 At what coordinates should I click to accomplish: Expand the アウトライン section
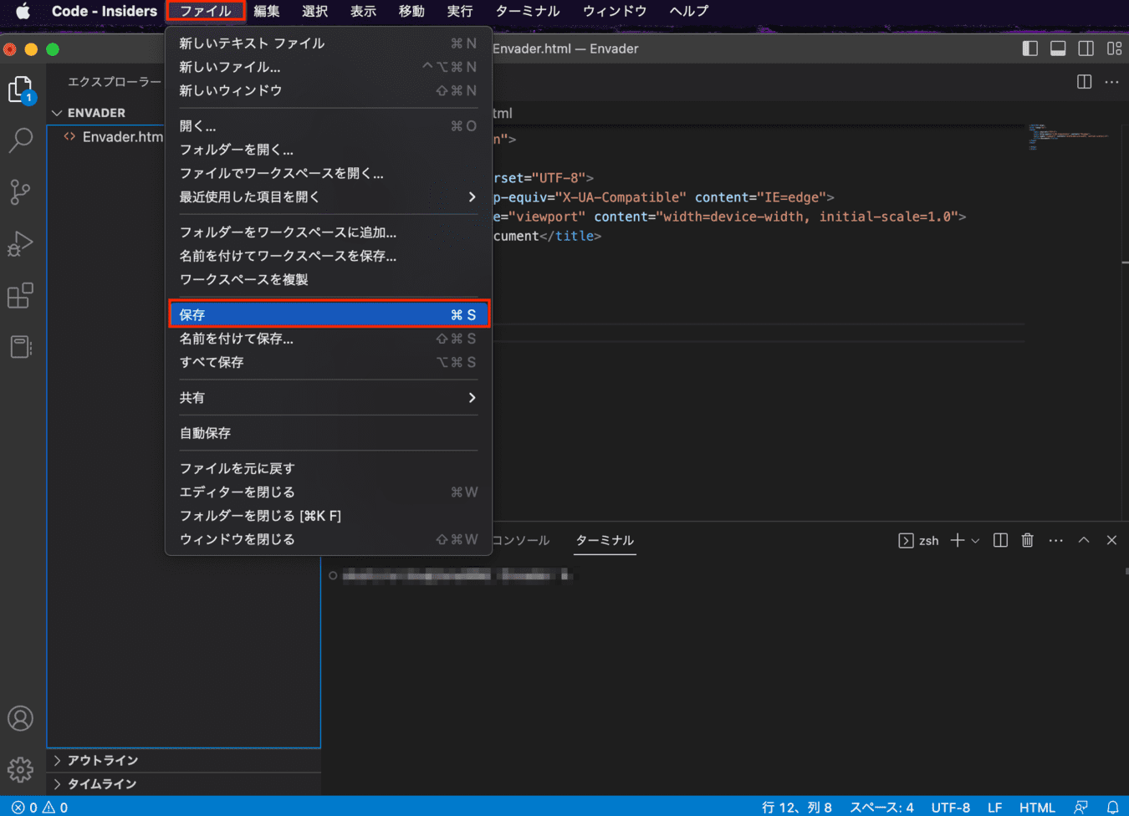click(102, 760)
